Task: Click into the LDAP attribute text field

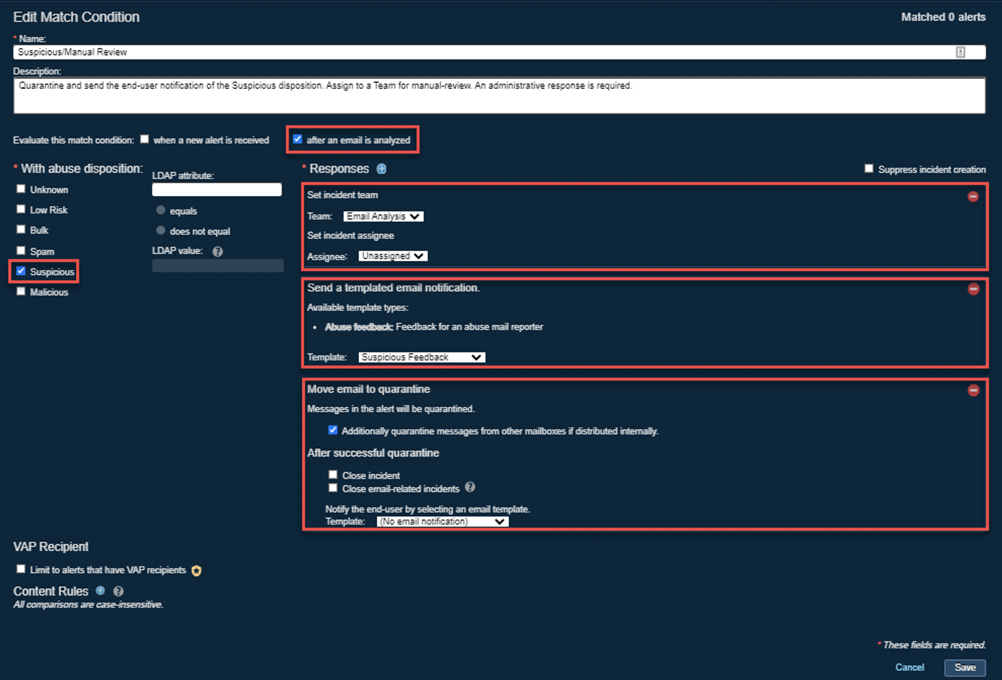Action: pyautogui.click(x=216, y=190)
